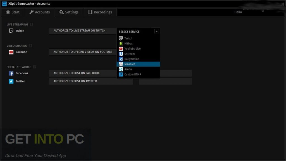
Task: Click the Social Networks help icon
Action: [x=35, y=67]
